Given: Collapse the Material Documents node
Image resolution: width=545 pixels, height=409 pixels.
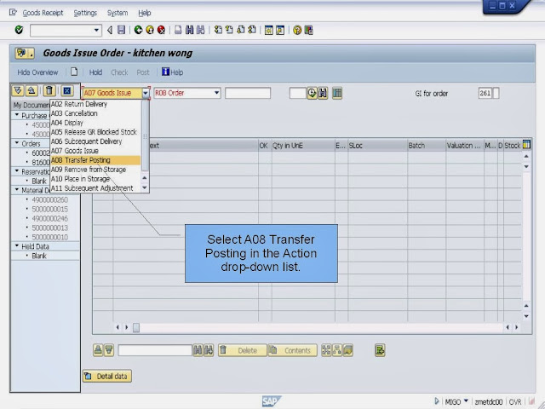Looking at the screenshot, I should pos(17,189).
